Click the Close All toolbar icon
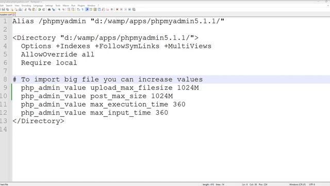Image resolution: width=330 pixels, height=186 pixels. point(16,9)
